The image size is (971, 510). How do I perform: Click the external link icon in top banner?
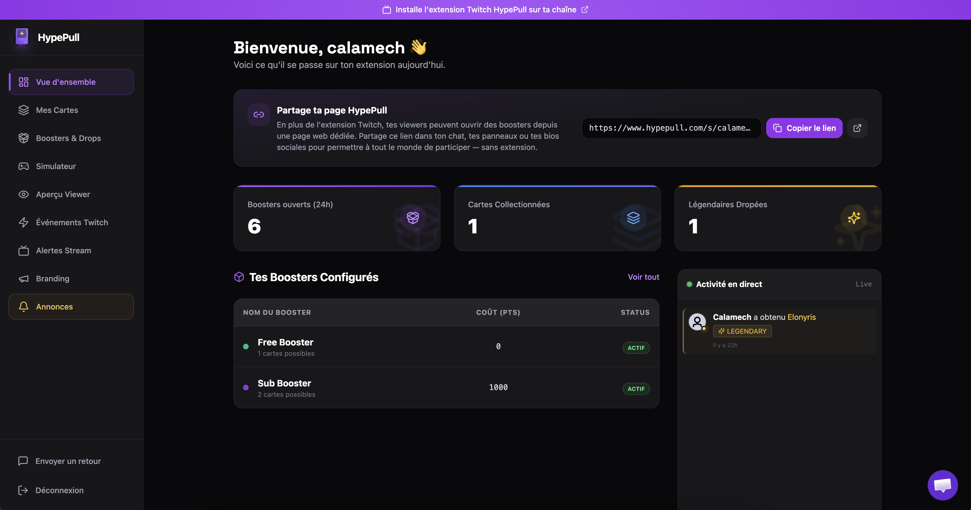[x=585, y=10]
